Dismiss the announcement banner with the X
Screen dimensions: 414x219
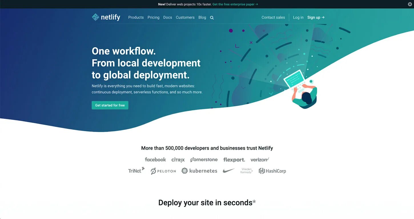[x=410, y=4]
